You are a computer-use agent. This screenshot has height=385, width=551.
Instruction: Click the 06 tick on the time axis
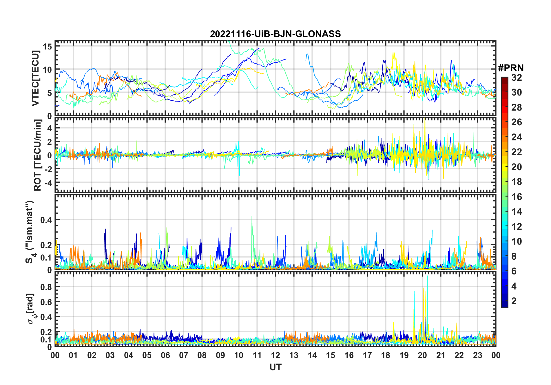[165, 355]
